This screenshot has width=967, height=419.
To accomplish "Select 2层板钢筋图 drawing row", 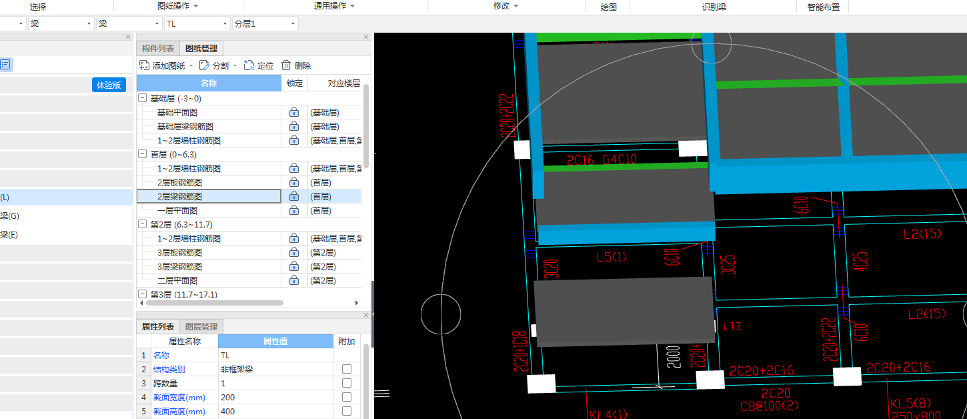I will coord(209,183).
